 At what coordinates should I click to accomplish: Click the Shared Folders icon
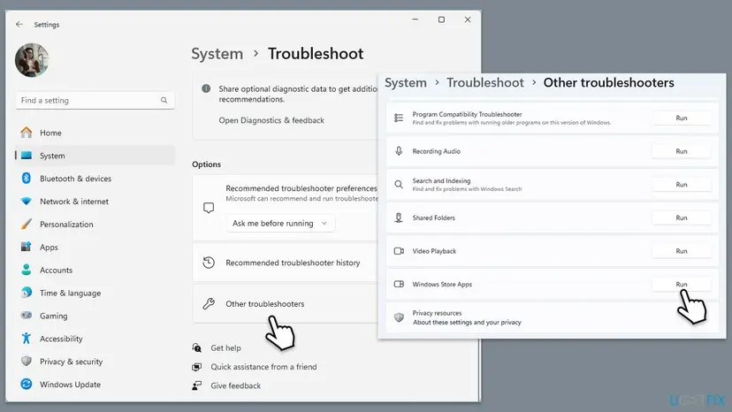pyautogui.click(x=399, y=217)
